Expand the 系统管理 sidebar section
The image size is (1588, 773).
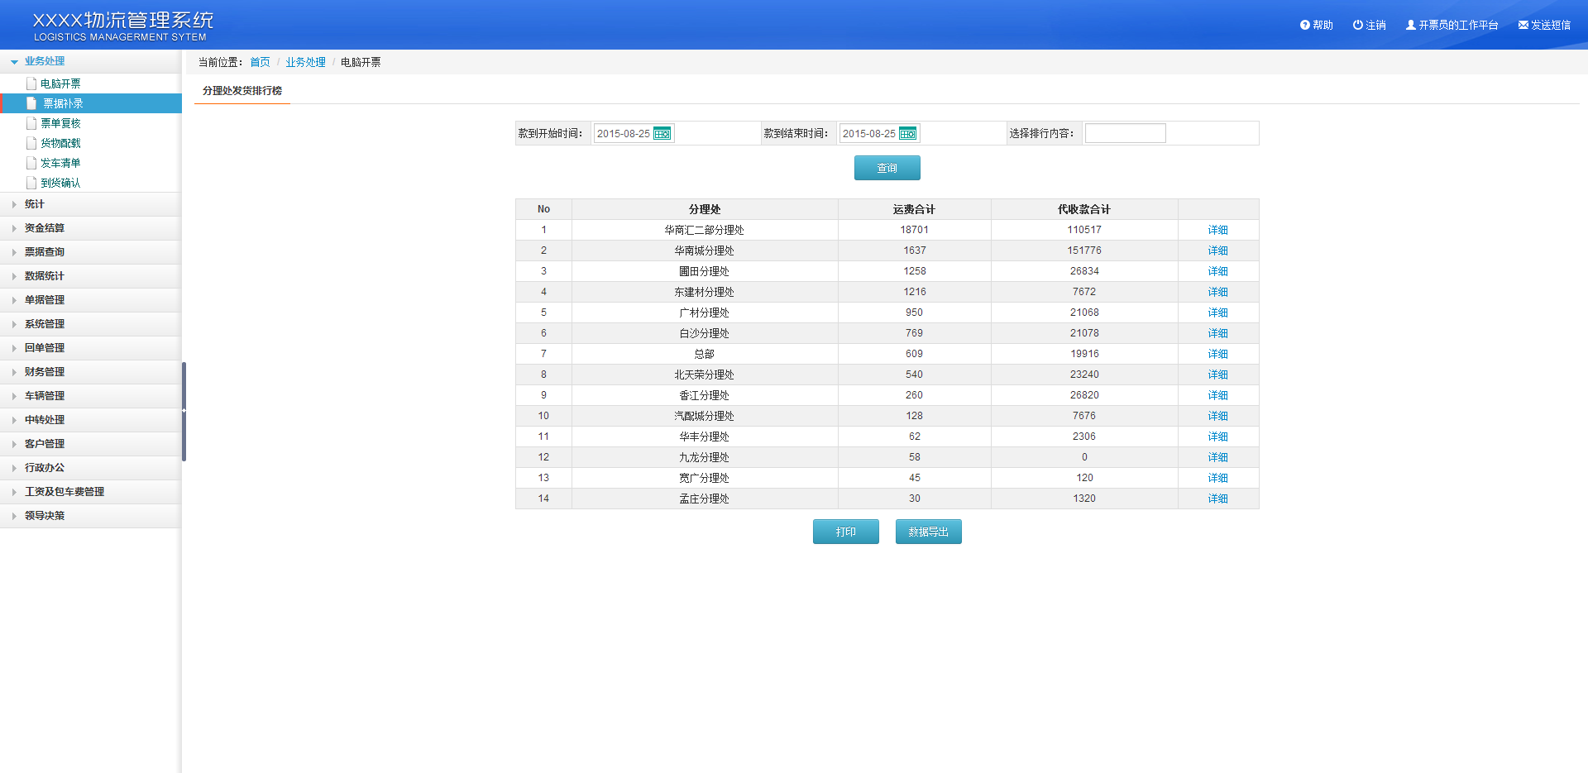[90, 324]
